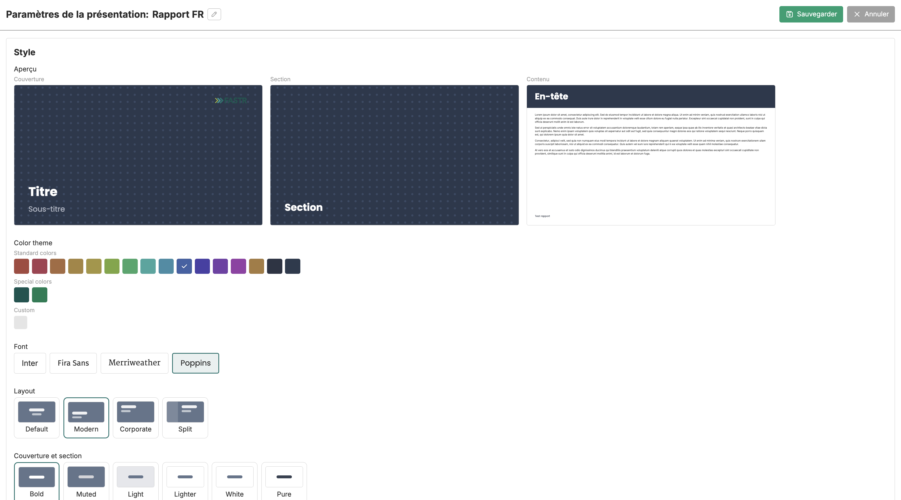901x500 pixels.
Task: Select the Pure cover style
Action: click(284, 481)
